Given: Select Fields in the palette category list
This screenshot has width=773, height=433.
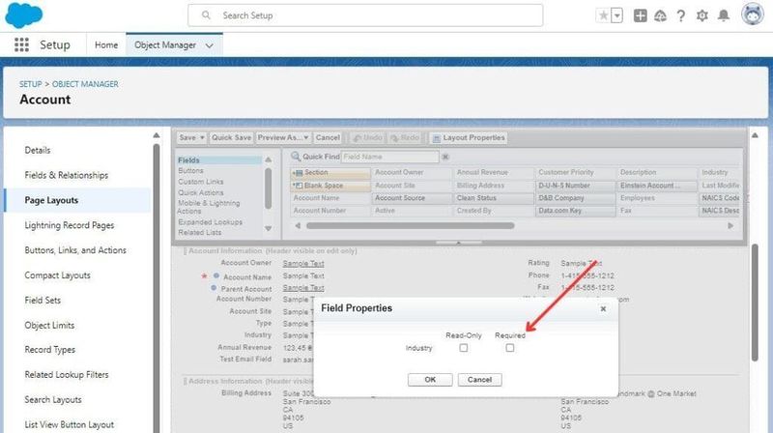Looking at the screenshot, I should 219,160.
